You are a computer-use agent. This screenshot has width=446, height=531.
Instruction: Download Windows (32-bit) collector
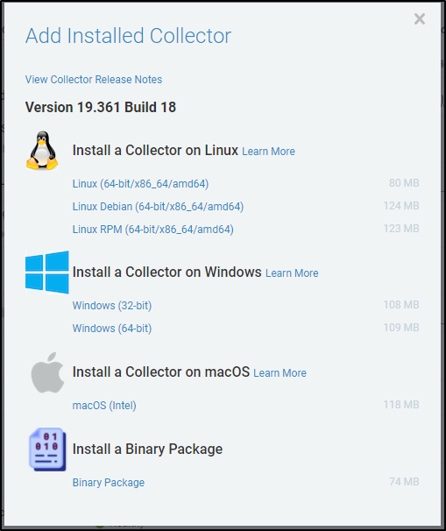(x=112, y=306)
